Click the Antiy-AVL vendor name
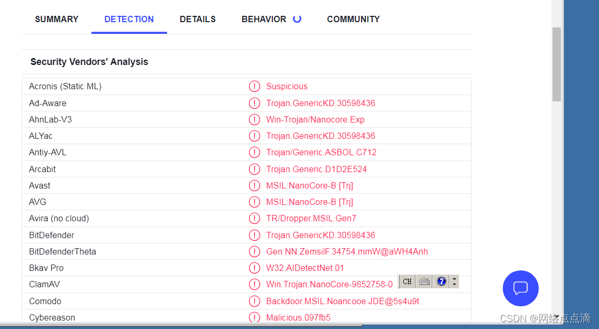Screen dimensions: 599x329 (x=48, y=152)
